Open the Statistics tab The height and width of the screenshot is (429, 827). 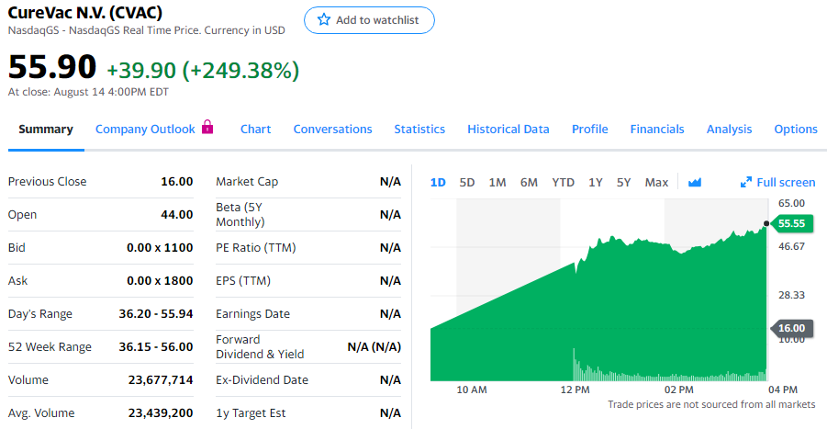point(419,130)
